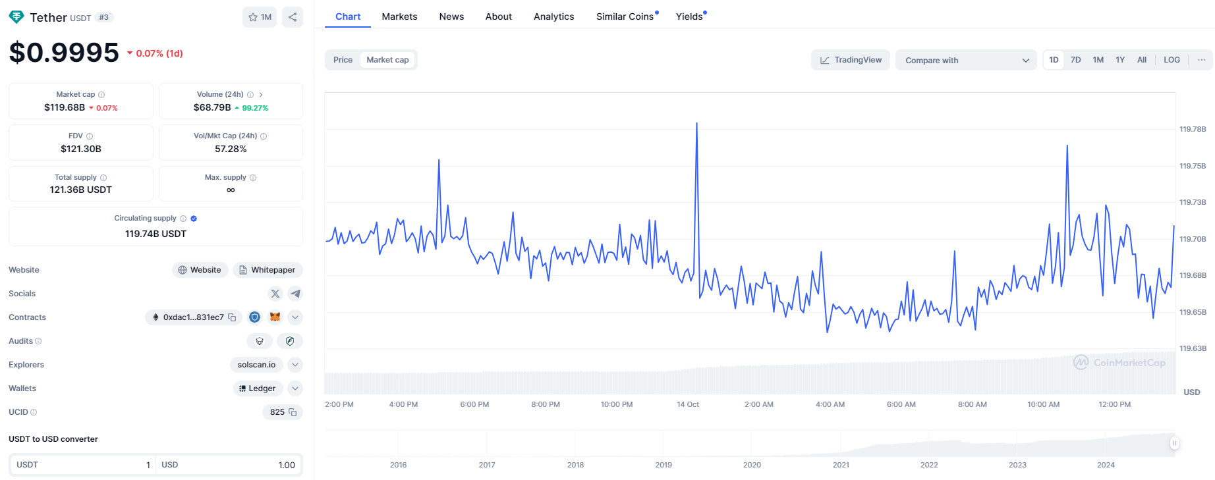
Task: Toggle LOG scale on chart
Action: pyautogui.click(x=1172, y=60)
